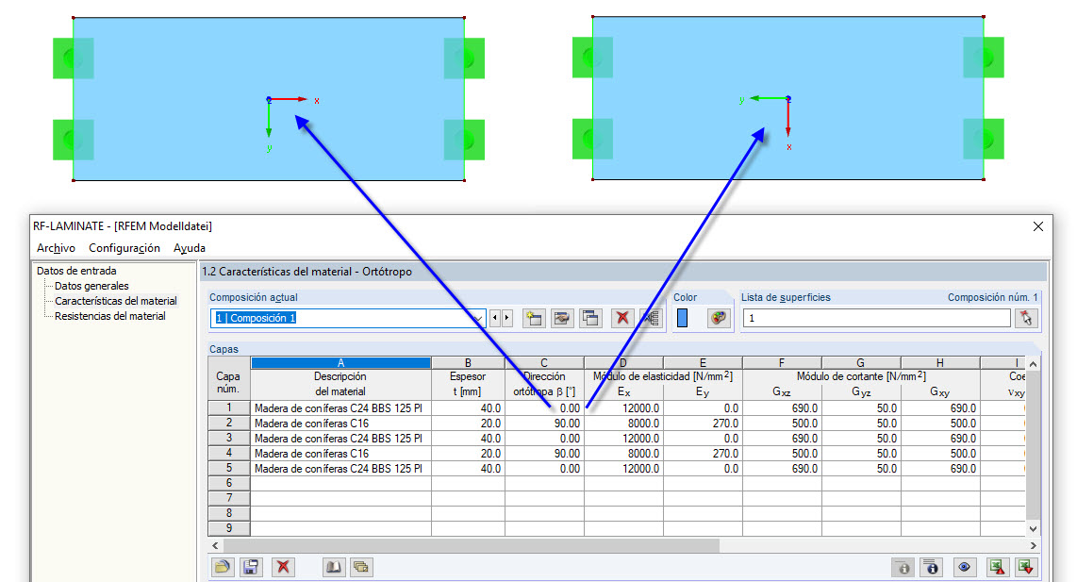Click layer 5 description cell
The width and height of the screenshot is (1077, 582).
(340, 469)
